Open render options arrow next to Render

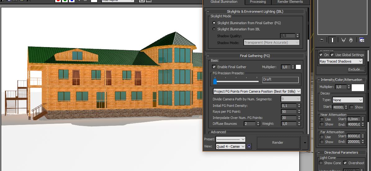pyautogui.click(x=305, y=142)
